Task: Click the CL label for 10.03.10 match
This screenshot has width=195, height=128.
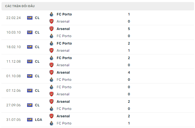Action: click(37, 32)
